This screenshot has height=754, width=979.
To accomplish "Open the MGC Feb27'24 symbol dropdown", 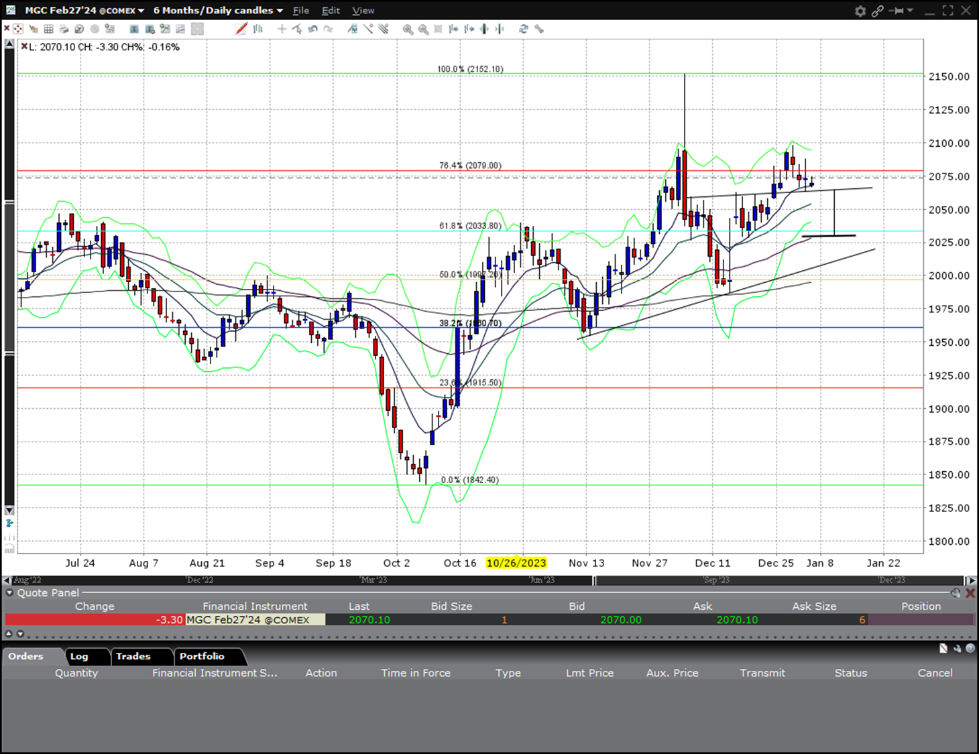I will 84,11.
